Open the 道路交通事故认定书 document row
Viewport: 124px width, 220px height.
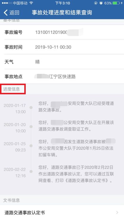(62, 213)
